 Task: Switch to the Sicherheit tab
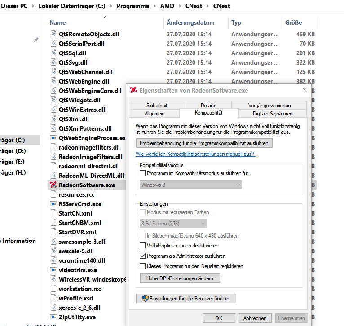click(157, 106)
